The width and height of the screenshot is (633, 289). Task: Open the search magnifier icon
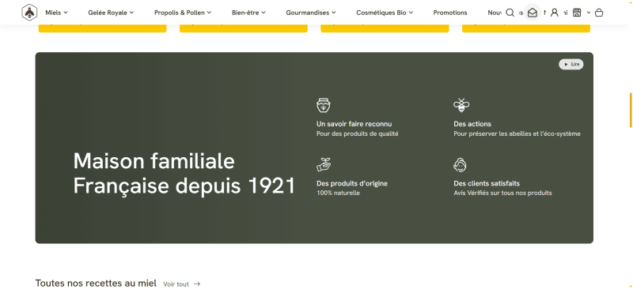click(x=510, y=13)
